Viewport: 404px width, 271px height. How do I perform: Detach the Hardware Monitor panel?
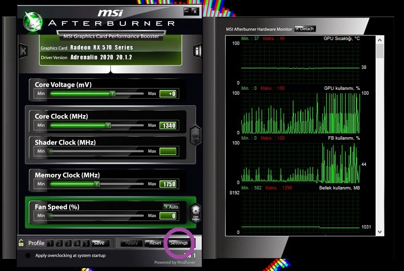click(x=305, y=29)
